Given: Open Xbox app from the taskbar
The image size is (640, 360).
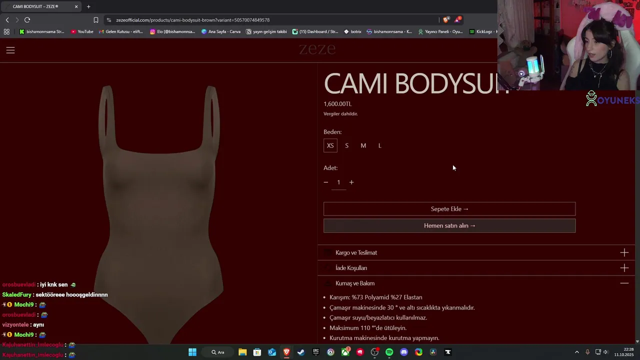Looking at the screenshot, I should tap(345, 352).
